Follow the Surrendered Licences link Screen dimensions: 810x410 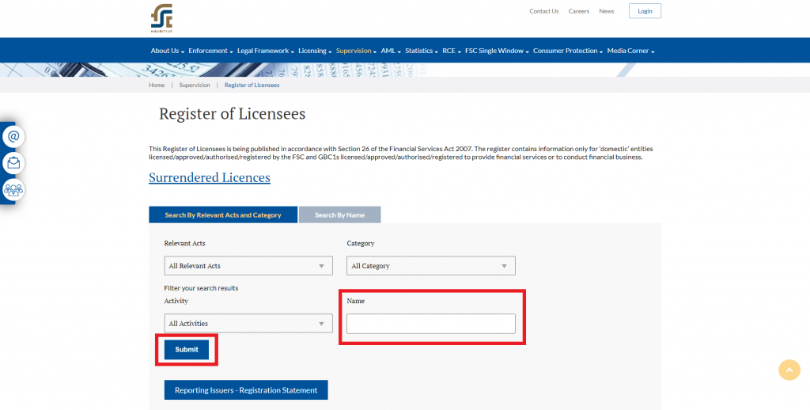coord(210,177)
